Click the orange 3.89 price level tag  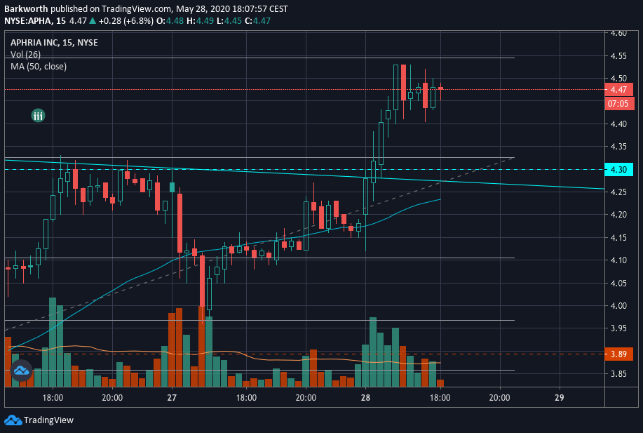click(618, 354)
